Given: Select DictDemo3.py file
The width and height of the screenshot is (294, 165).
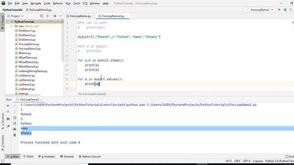Looking at the screenshot, I should click(27, 40).
